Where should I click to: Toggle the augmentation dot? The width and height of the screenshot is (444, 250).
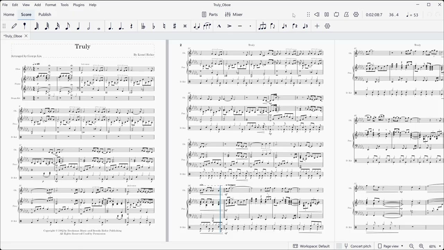111,26
